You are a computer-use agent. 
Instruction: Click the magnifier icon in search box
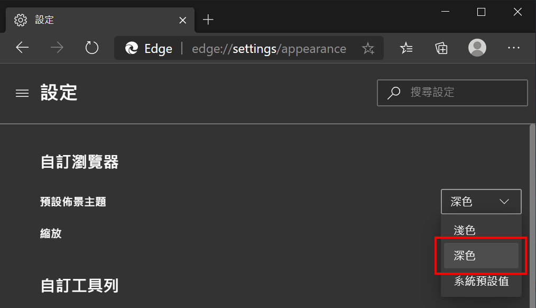coord(394,93)
